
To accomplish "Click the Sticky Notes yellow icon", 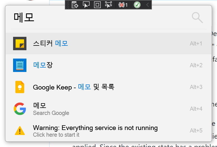I will 20,44.
